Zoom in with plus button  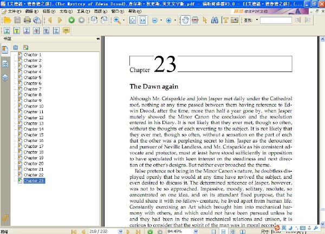(x=168, y=20)
